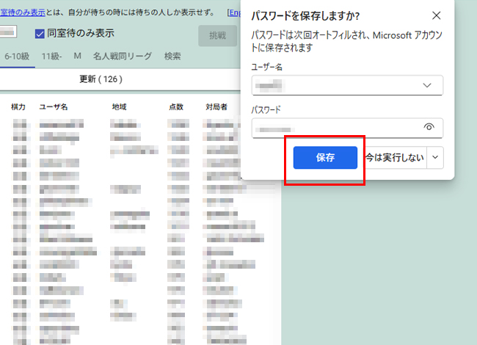Image resolution: width=477 pixels, height=345 pixels.
Task: Open the 検索 tab
Action: (x=172, y=56)
